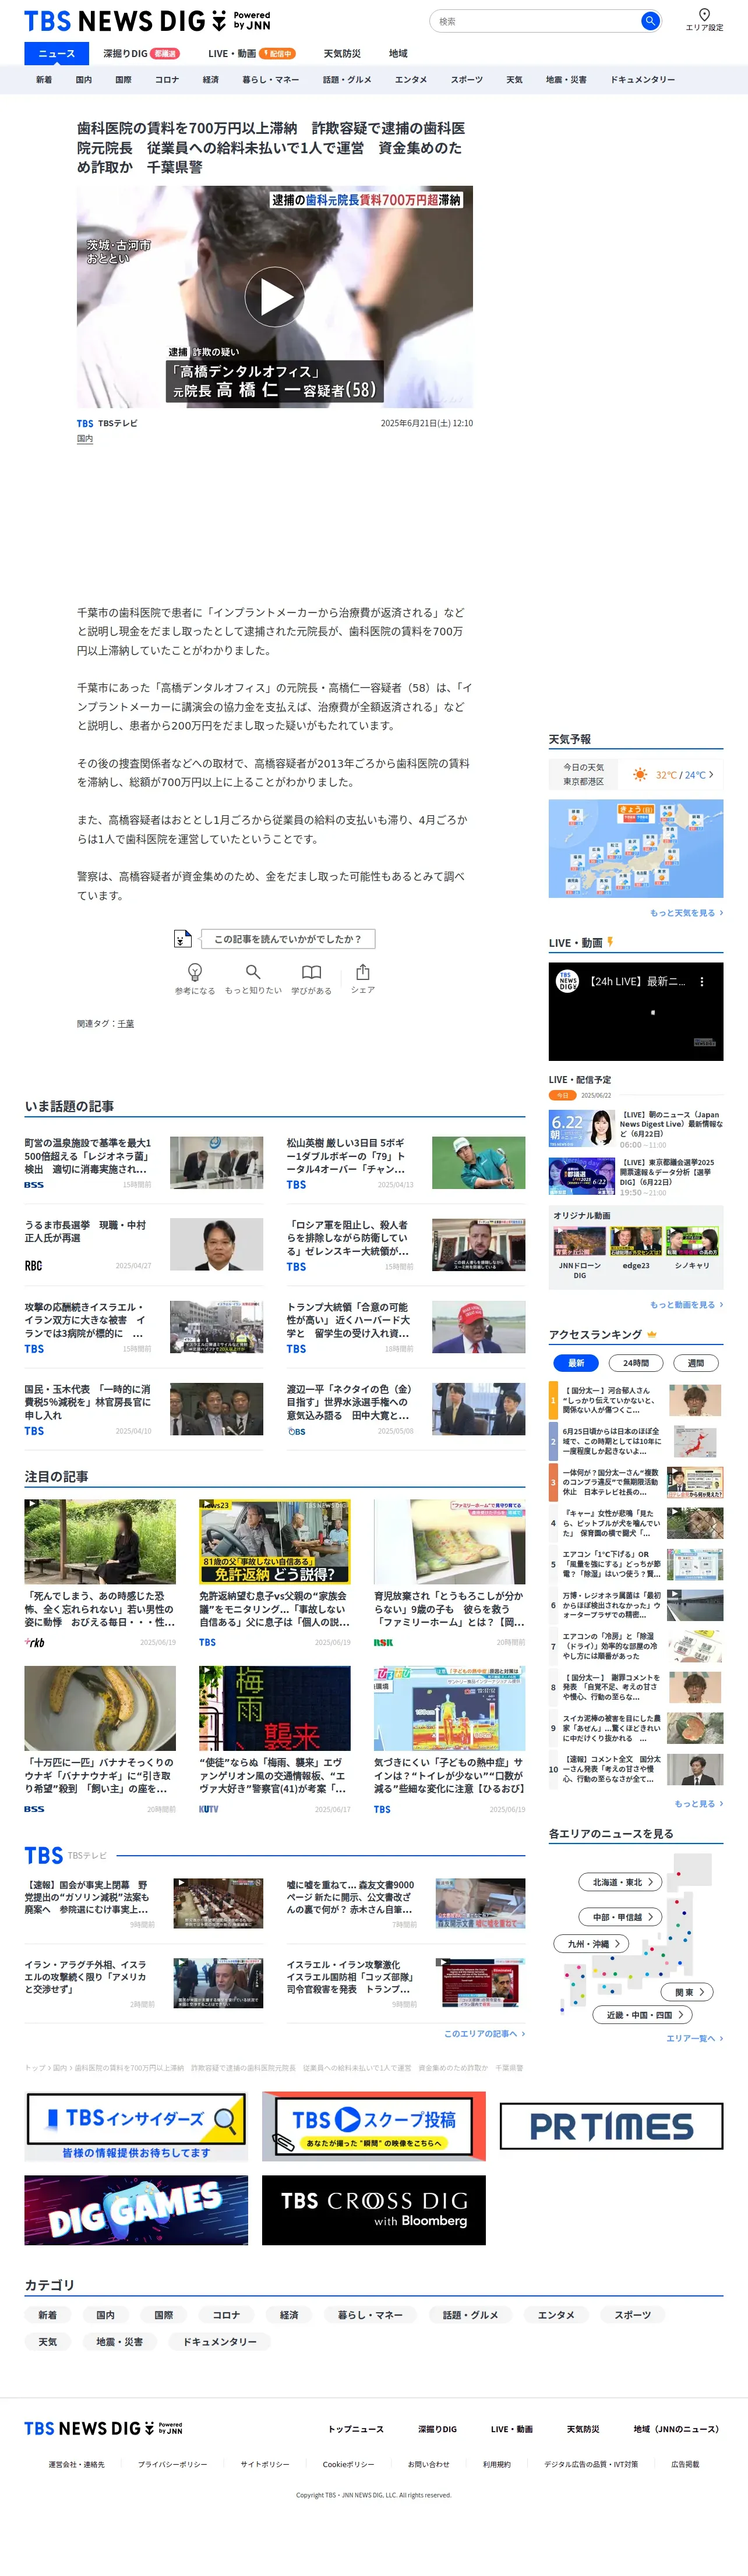
Task: Switch the access ranking to 24時間
Action: pos(636,1363)
